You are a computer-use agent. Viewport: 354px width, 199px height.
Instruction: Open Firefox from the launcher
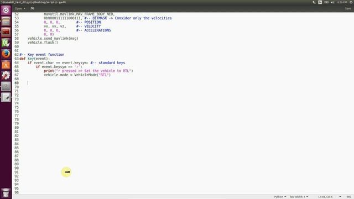[x=6, y=54]
